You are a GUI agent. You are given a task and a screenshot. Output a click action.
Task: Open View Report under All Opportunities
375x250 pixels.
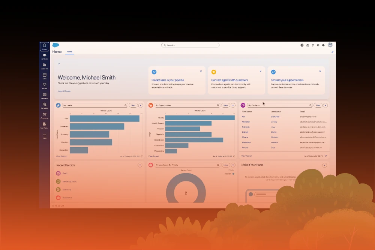tap(153, 156)
